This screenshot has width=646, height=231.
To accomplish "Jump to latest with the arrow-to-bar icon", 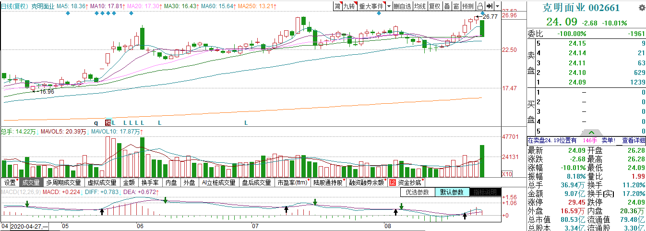I will tap(490, 6).
